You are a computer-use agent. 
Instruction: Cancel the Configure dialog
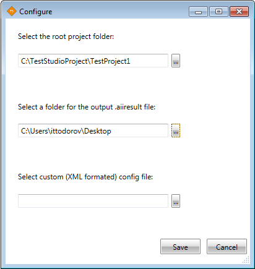pos(227,247)
